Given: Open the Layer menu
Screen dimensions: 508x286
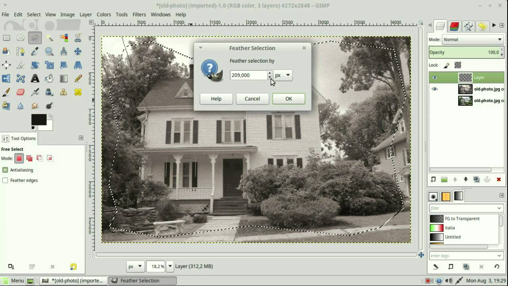Looking at the screenshot, I should coord(86,14).
